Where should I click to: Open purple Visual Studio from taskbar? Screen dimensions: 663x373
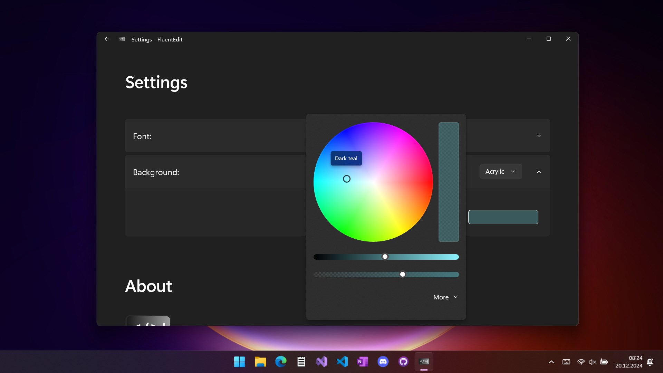click(x=321, y=362)
